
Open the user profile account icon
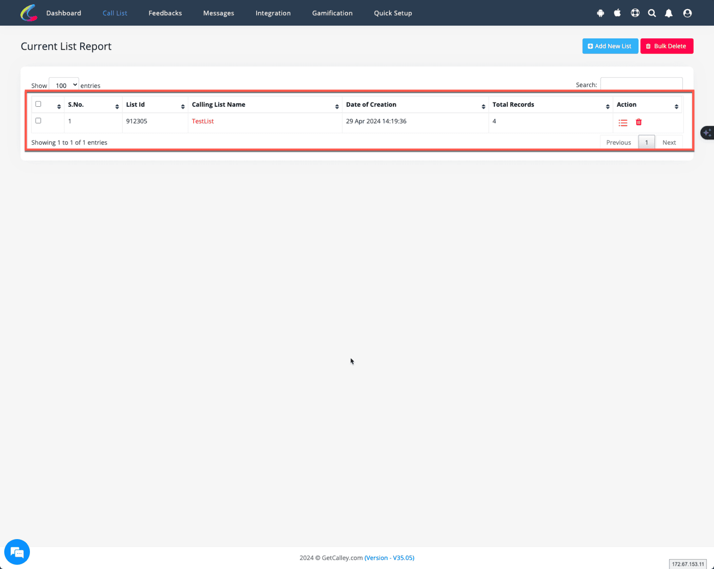687,13
